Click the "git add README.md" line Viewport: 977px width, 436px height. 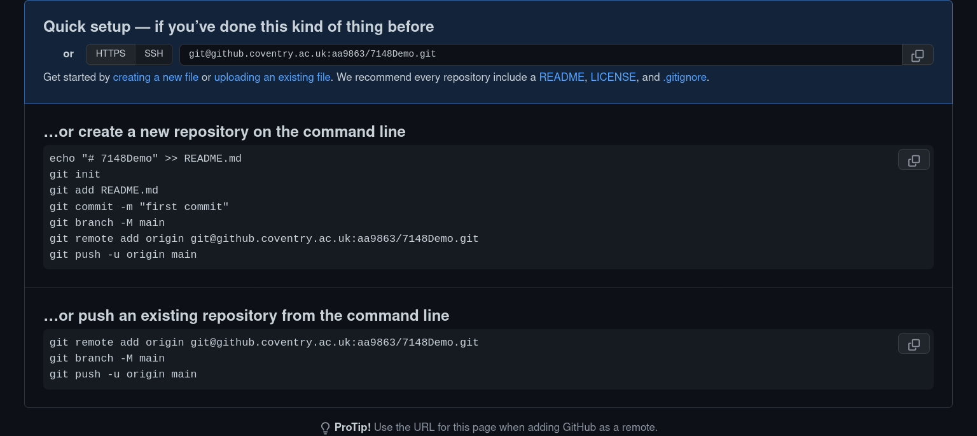coord(104,190)
